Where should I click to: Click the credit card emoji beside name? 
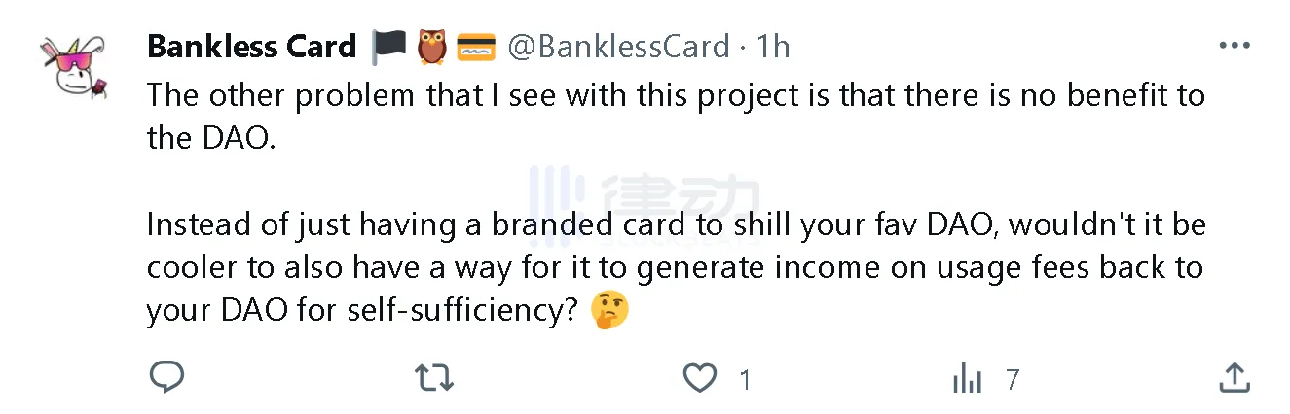coord(475,46)
